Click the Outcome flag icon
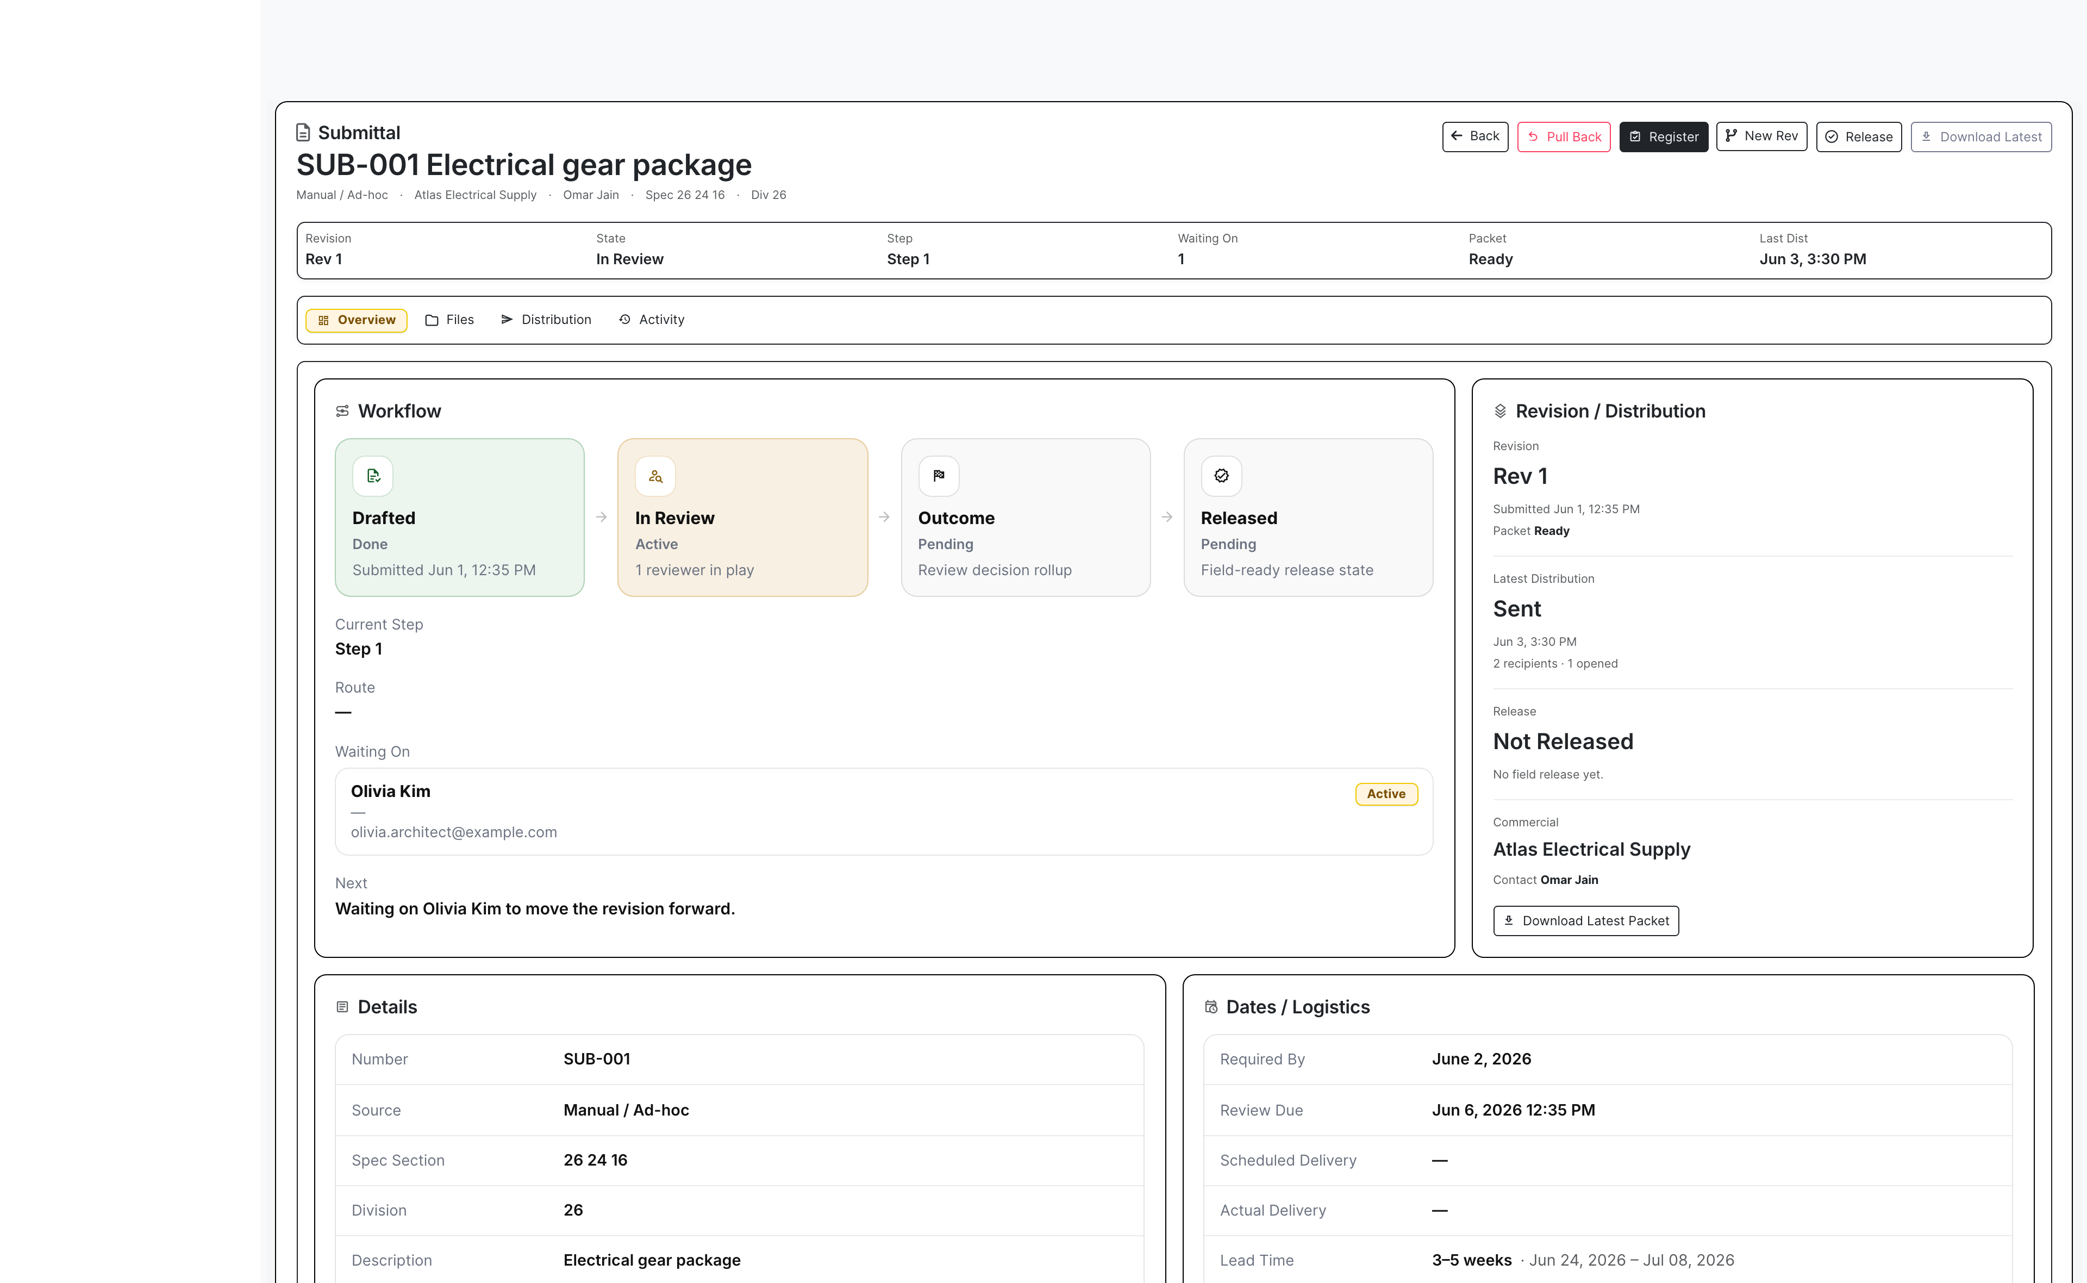Viewport: 2087px width, 1283px height. (x=939, y=476)
